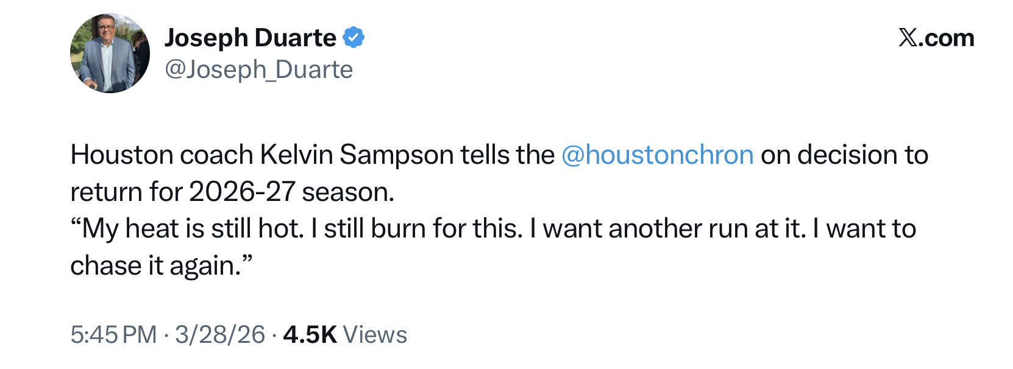Click the 3/28/26 post date

[220, 335]
